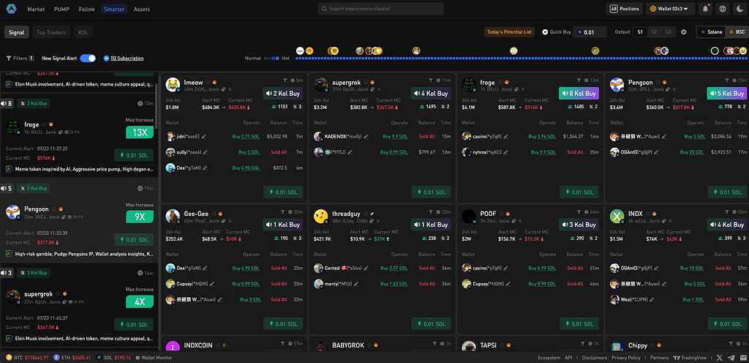Open the Assets tab
Screen dimensions: 749x363
click(141, 9)
